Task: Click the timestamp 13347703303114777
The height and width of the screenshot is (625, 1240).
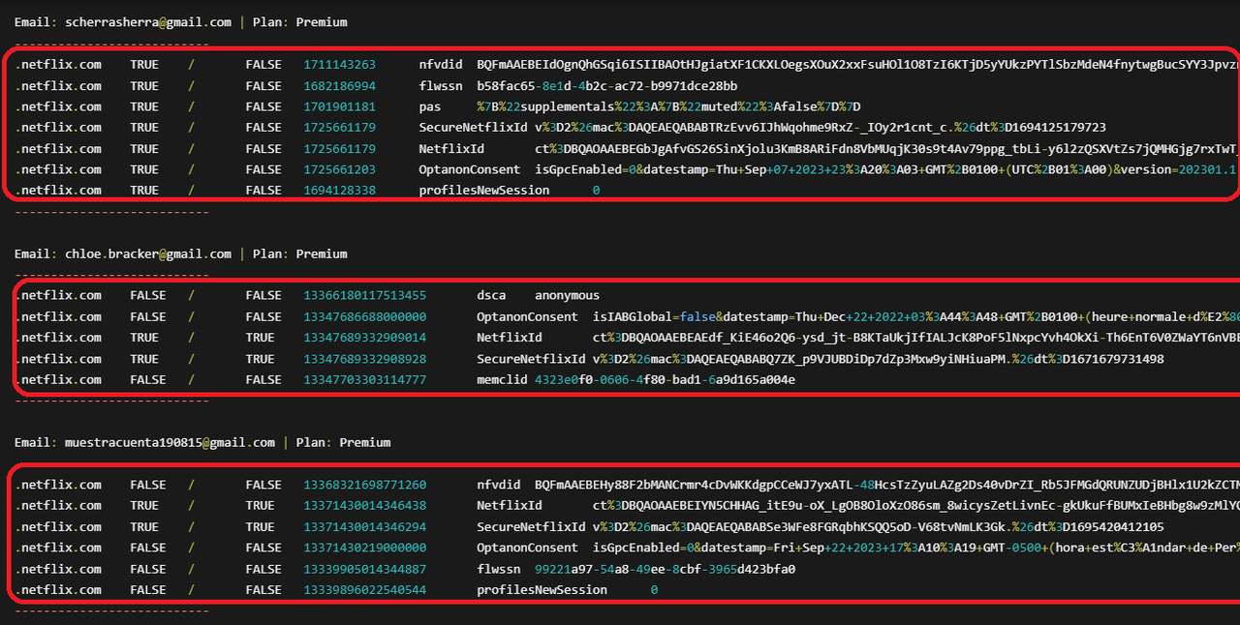Action: (x=364, y=380)
